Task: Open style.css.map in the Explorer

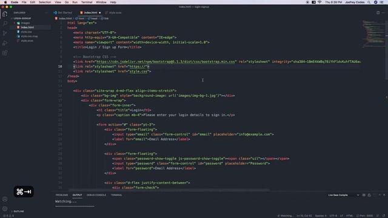Action: [29, 36]
